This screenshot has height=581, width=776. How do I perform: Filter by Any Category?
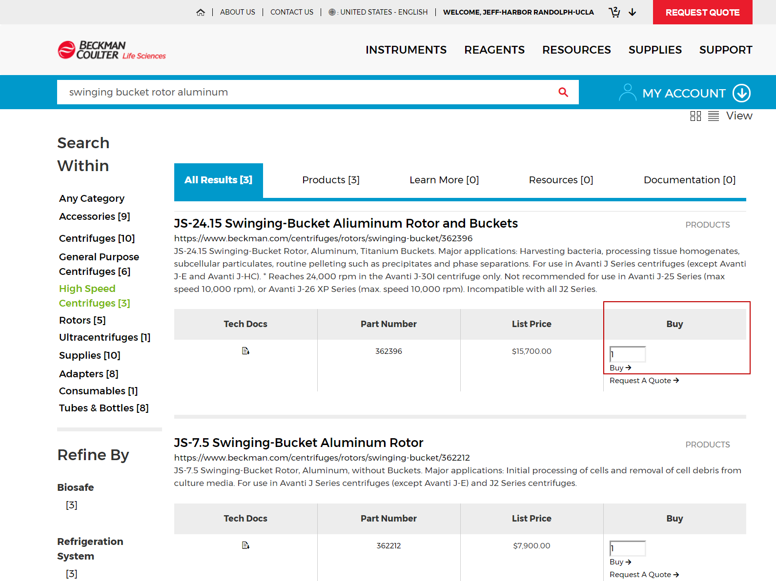click(92, 198)
